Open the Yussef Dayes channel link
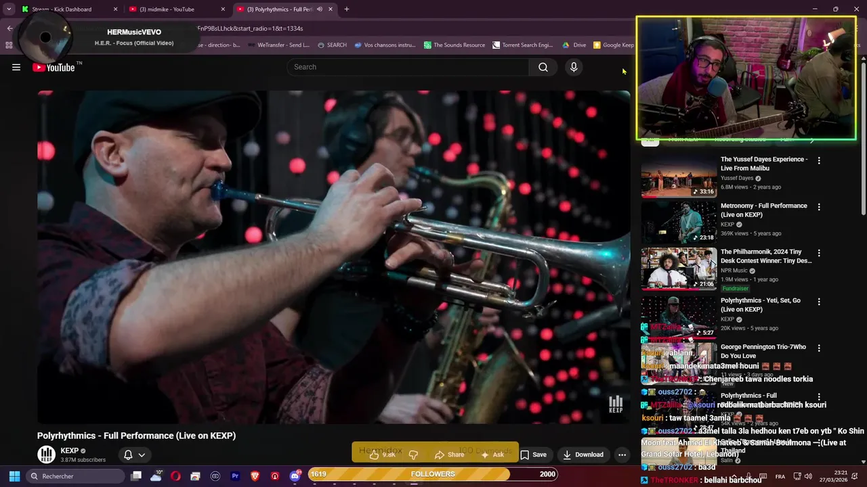The image size is (867, 487). pyautogui.click(x=737, y=178)
